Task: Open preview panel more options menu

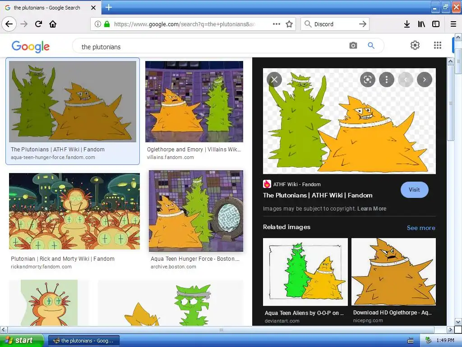Action: coord(387,80)
